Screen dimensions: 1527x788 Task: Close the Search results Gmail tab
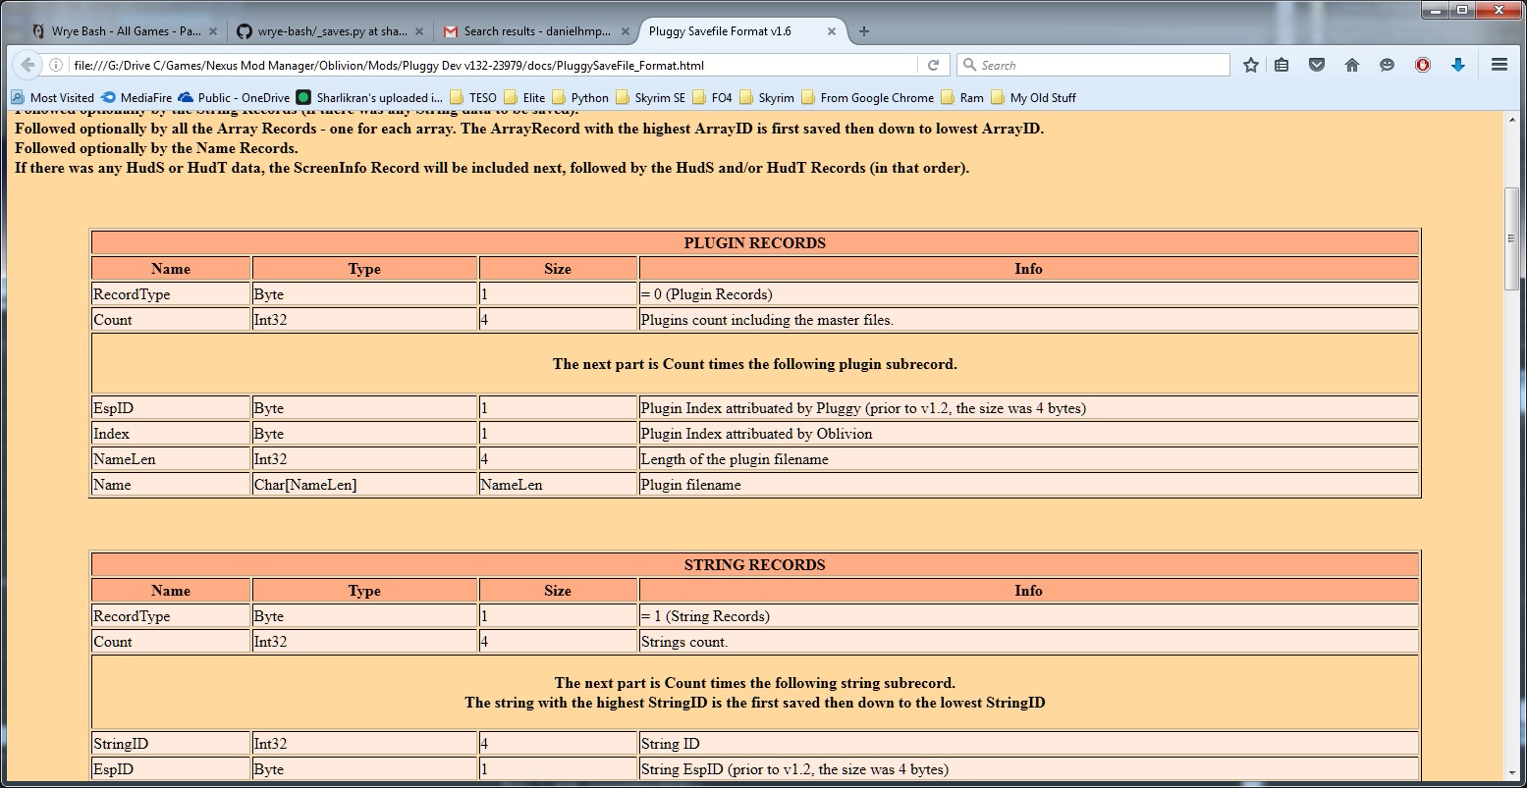[626, 31]
